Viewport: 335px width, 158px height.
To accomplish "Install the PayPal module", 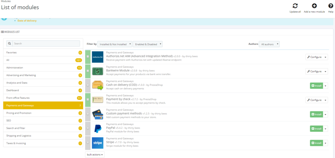I will [317, 129].
